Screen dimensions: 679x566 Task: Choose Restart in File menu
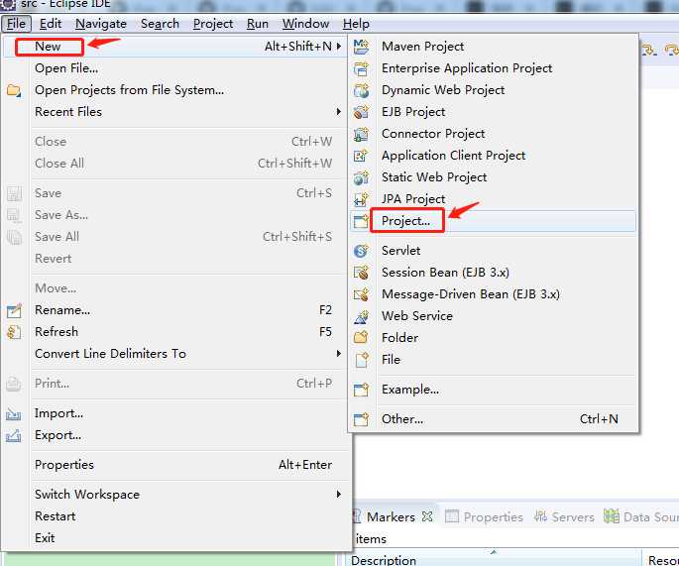[175, 516]
